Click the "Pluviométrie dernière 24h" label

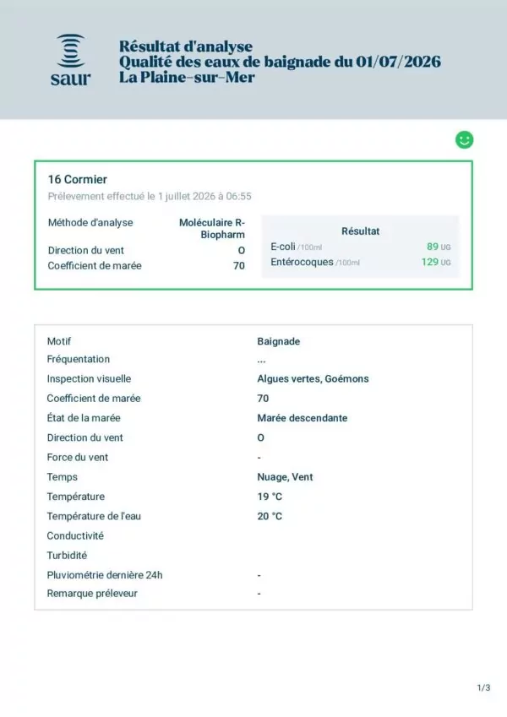pyautogui.click(x=105, y=575)
